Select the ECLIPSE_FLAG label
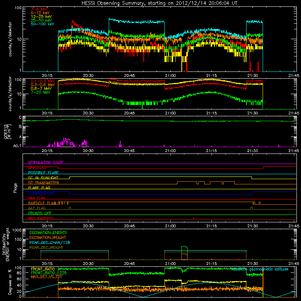301x301 pixels. (x=41, y=193)
